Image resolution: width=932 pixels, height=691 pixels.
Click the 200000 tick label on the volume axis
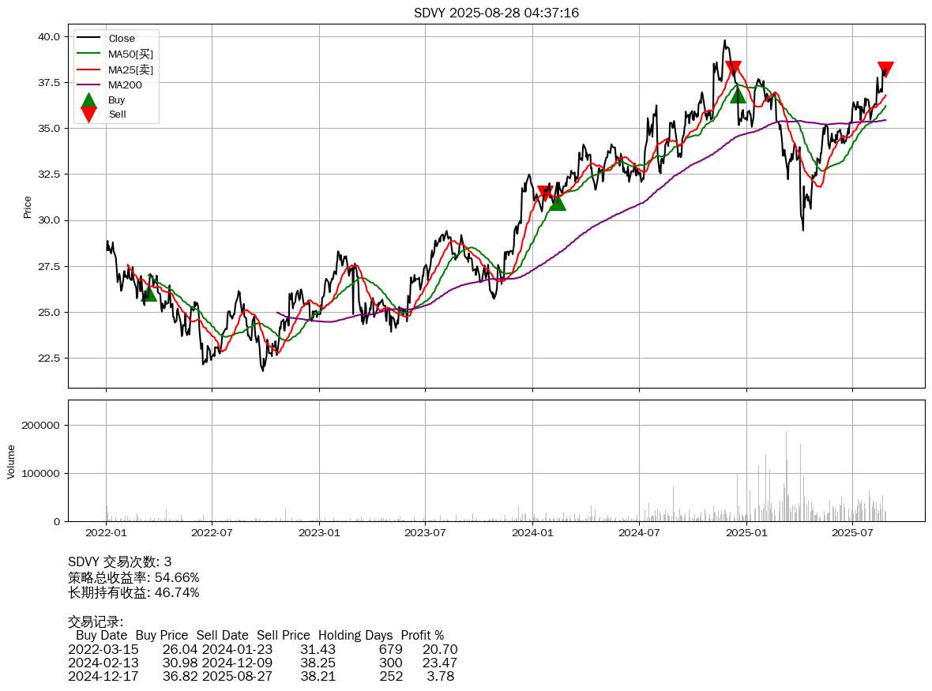pyautogui.click(x=41, y=425)
